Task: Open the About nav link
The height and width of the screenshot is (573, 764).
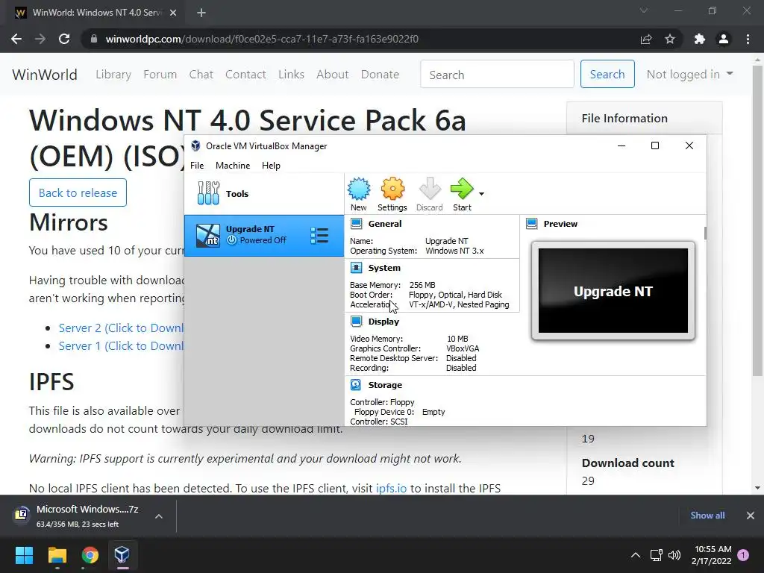Action: (x=333, y=75)
